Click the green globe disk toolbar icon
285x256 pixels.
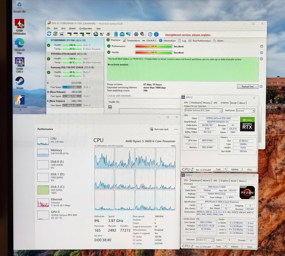click(x=96, y=34)
